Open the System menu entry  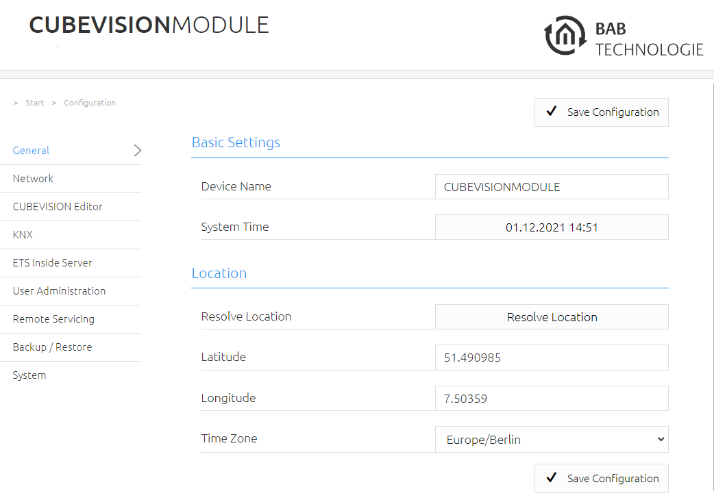pos(29,375)
